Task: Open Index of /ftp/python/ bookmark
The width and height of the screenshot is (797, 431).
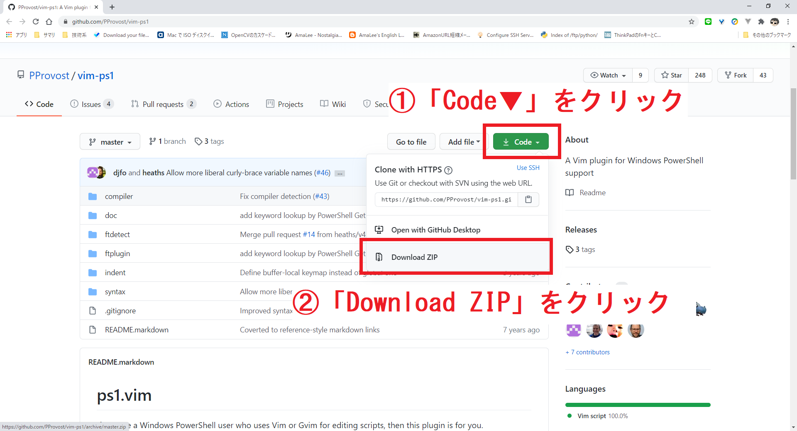Action: tap(569, 35)
